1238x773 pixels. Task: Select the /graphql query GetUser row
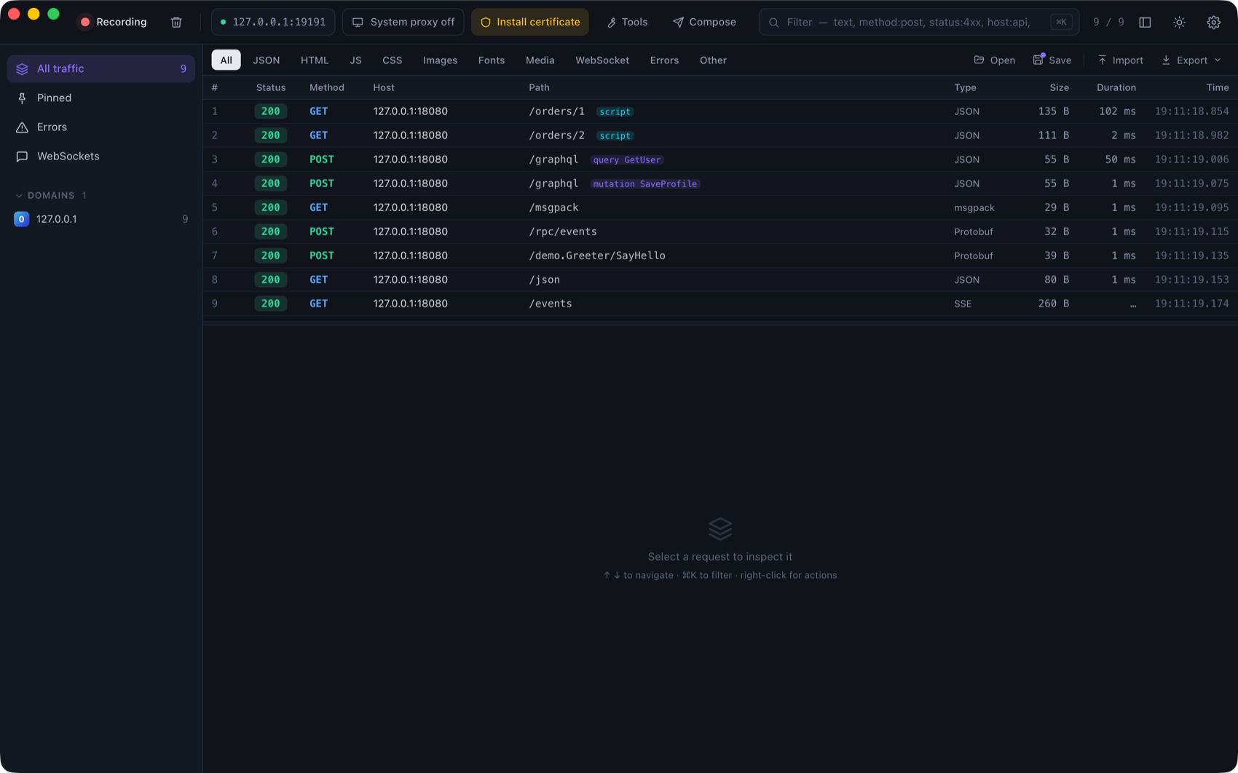[x=719, y=159]
